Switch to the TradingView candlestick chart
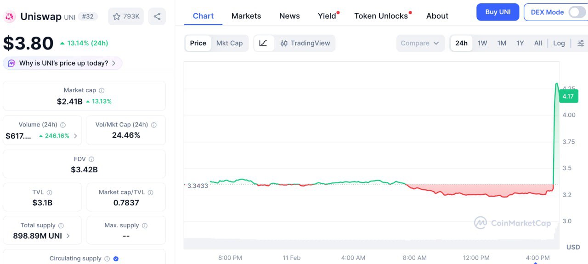The width and height of the screenshot is (588, 264). (305, 43)
